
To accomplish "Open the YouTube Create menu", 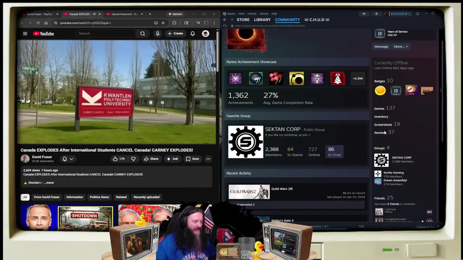I will pos(175,34).
